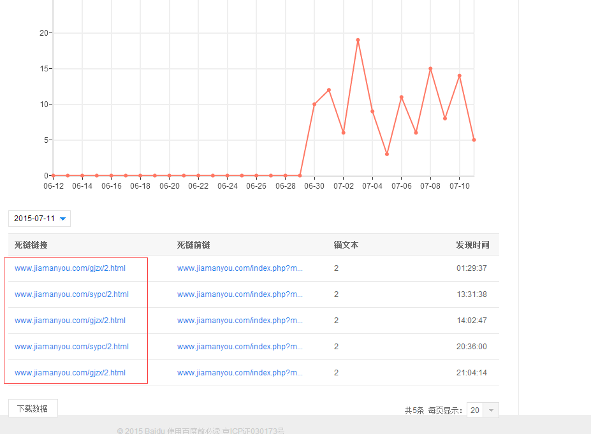Click the 下载数据 download button
The image size is (591, 434).
(33, 409)
